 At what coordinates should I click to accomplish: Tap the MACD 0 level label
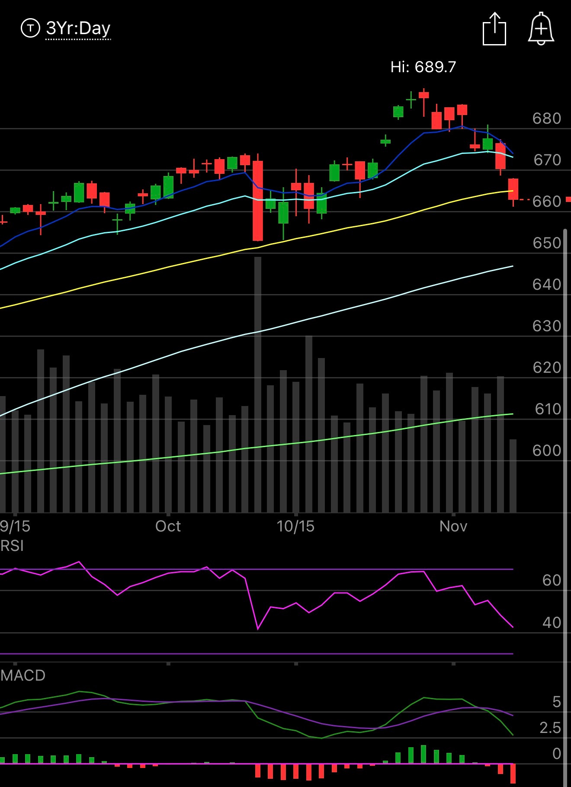pyautogui.click(x=557, y=754)
